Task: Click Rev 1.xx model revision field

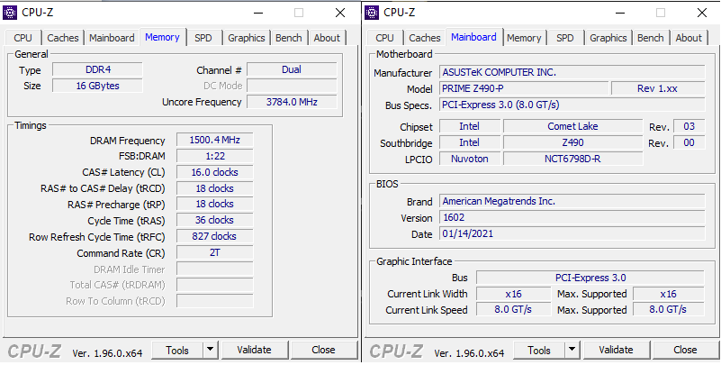Action: pyautogui.click(x=658, y=88)
